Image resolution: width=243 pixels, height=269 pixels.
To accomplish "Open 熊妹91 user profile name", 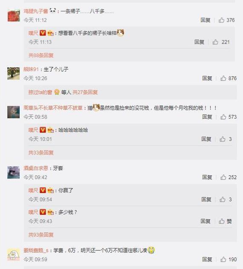I will 31,69.
